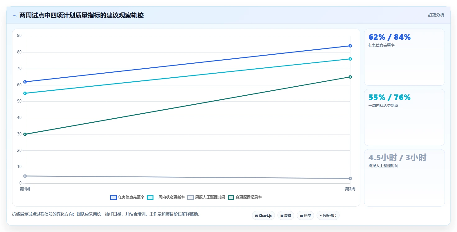Image resolution: width=457 pixels, height=232 pixels.
Task: Click the 任务信息完整率 point at 第2周
Action: pos(350,46)
